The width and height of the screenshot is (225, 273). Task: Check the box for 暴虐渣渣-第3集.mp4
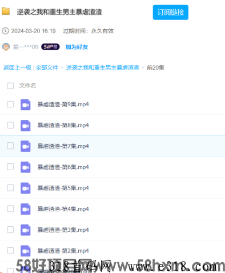pyautogui.click(x=10, y=230)
